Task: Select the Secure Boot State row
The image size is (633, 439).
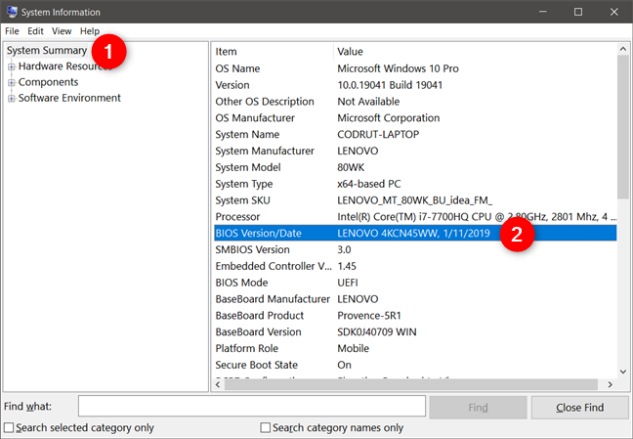Action: click(x=415, y=365)
